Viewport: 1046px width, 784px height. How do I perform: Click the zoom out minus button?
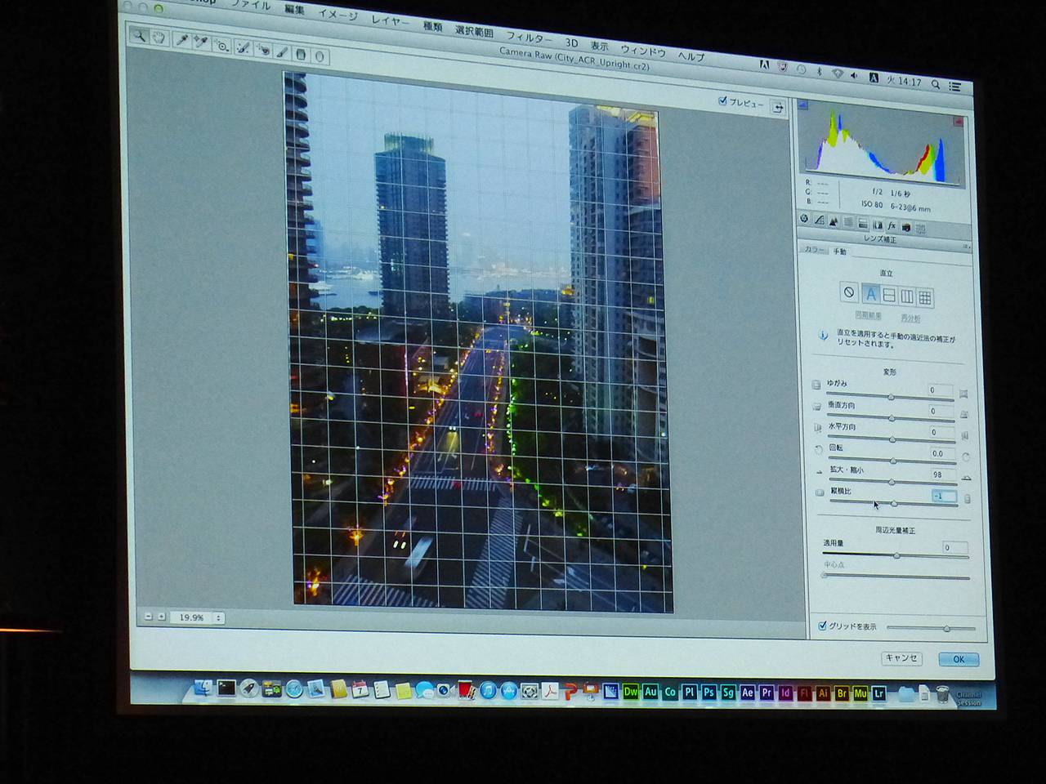(149, 617)
